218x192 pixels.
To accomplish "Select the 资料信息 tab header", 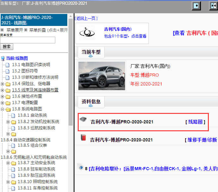I will pyautogui.click(x=91, y=102).
